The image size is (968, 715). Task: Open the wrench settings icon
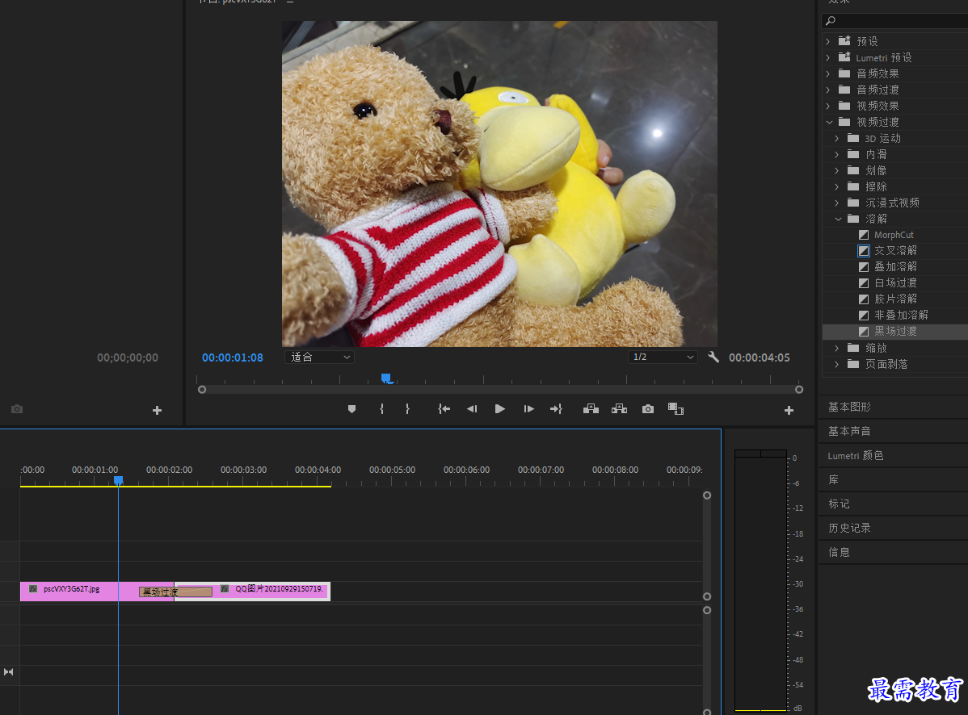click(713, 357)
